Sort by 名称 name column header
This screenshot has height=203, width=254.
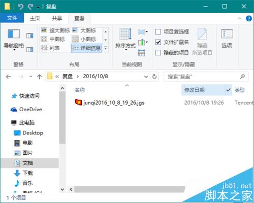click(x=80, y=90)
